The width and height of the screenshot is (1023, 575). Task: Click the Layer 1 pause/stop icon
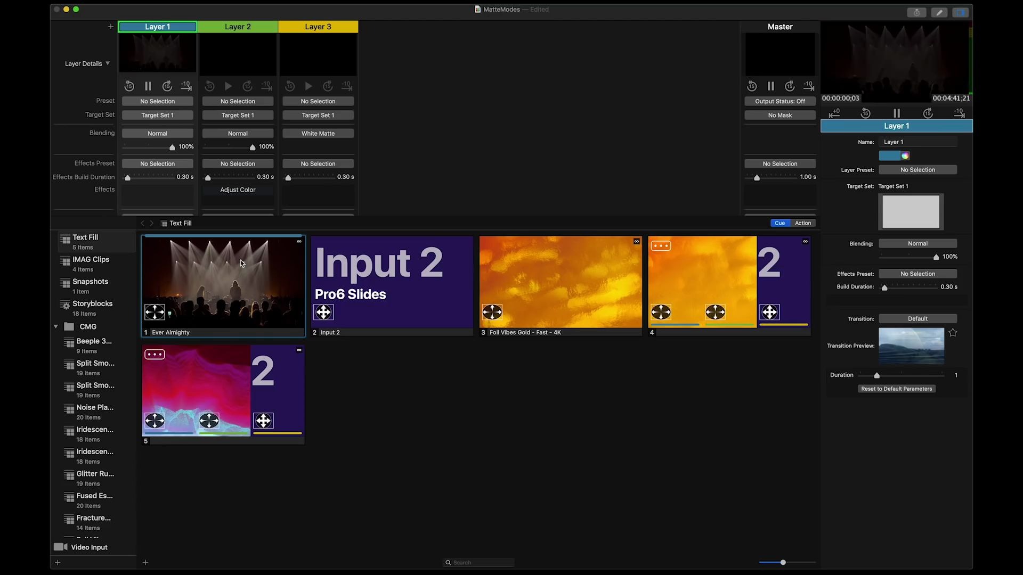pos(148,86)
